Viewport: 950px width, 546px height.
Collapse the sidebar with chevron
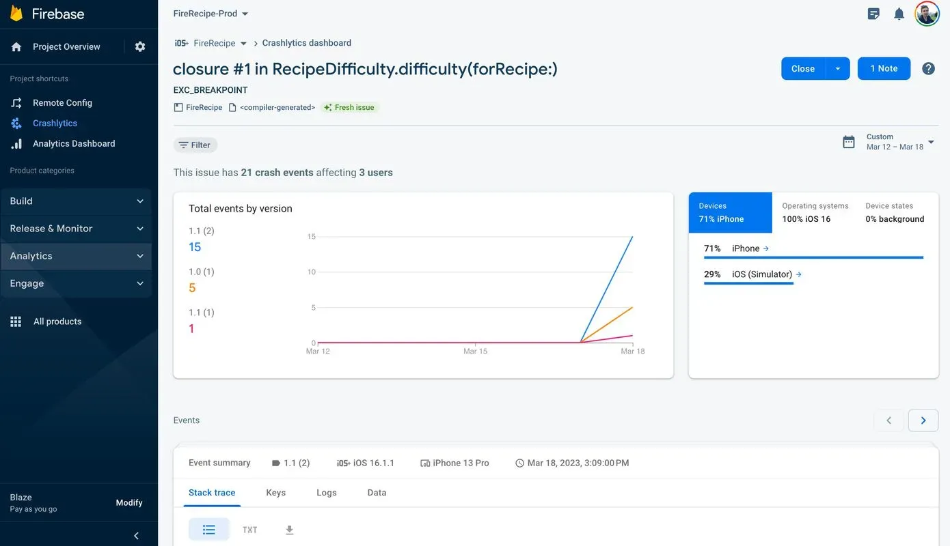point(136,536)
